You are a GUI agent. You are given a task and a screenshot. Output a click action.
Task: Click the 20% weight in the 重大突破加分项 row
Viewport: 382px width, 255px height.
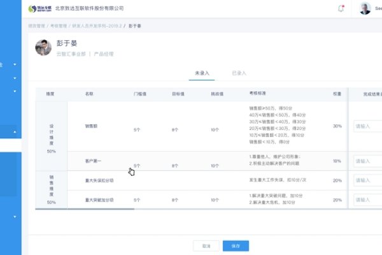point(337,200)
